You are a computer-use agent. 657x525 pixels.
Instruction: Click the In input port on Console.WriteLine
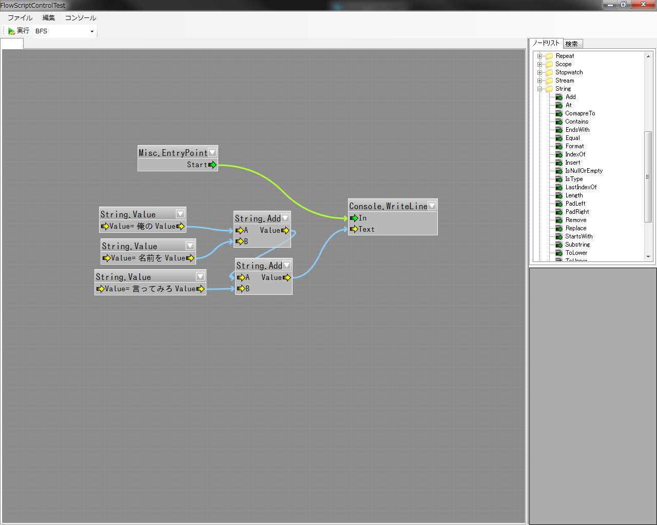pyautogui.click(x=354, y=218)
